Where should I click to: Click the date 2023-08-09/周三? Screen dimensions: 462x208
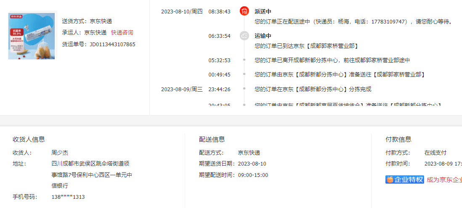pos(182,90)
